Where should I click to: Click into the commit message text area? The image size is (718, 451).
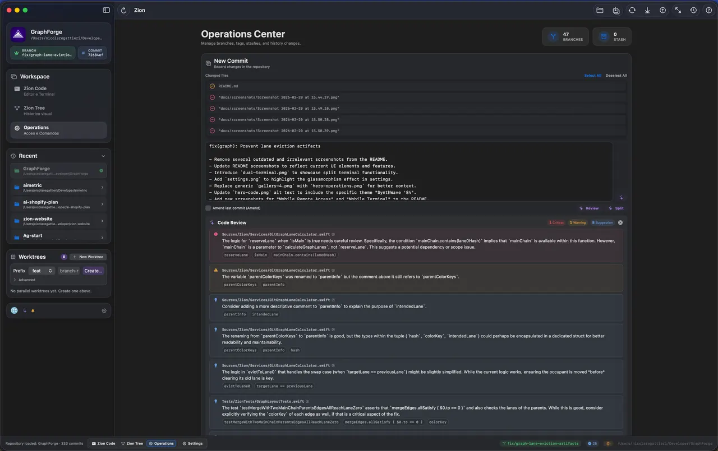click(409, 171)
